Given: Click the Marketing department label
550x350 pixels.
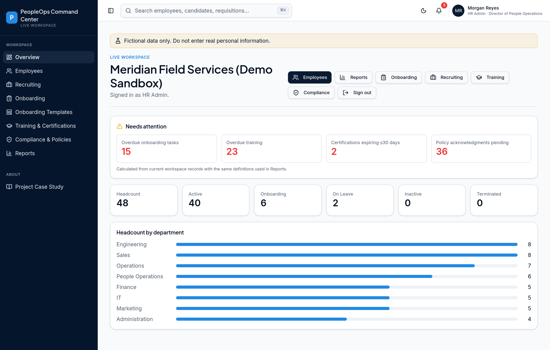Looking at the screenshot, I should tap(129, 309).
